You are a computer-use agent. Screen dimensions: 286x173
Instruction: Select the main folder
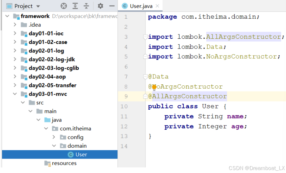pyautogui.click(x=50, y=111)
